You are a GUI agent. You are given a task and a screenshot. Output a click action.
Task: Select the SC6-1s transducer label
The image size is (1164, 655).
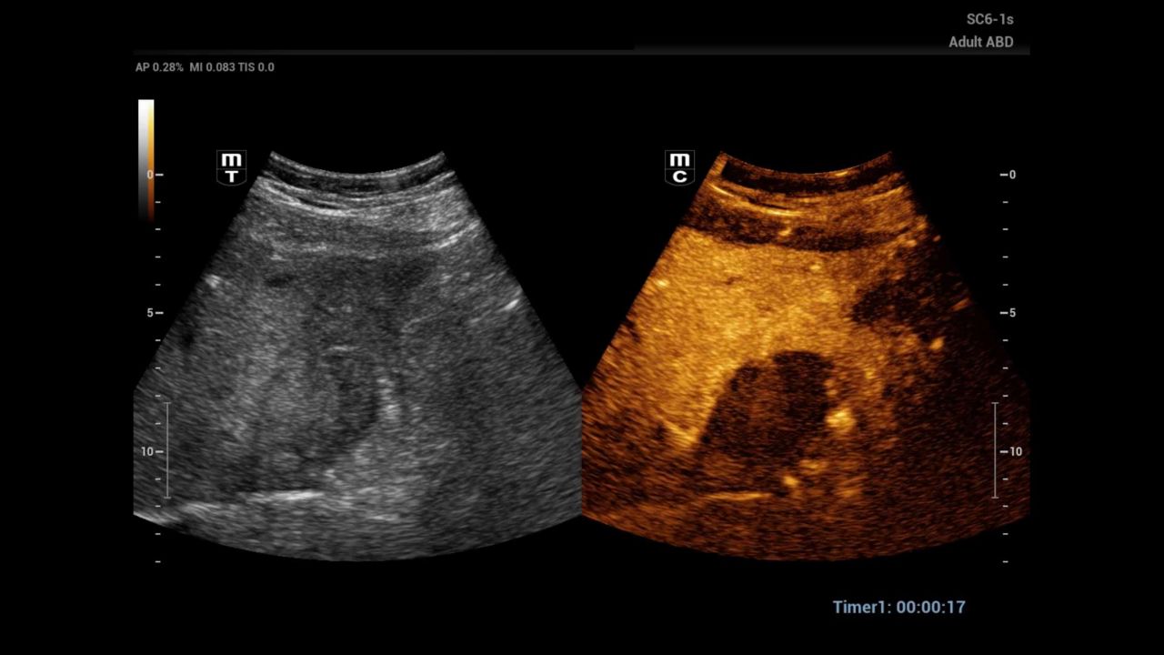point(989,19)
